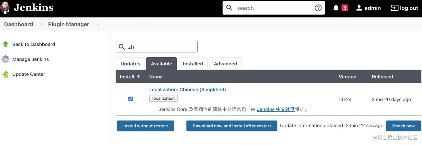Image resolution: width=422 pixels, height=145 pixels.
Task: Click the Released column header
Action: click(x=382, y=77)
